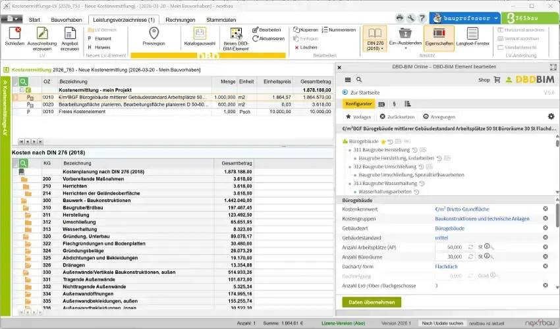This screenshot has width=560, height=329.
Task: Click the green user account icon
Action: [x=509, y=80]
